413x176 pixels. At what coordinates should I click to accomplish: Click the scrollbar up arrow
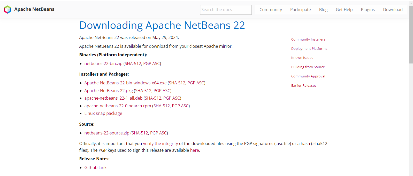(411, 3)
